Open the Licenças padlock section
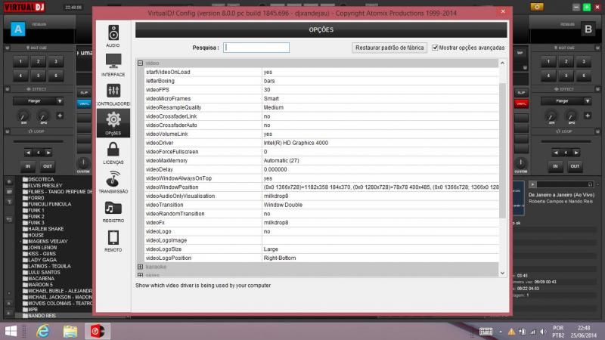The image size is (605, 340). (113, 153)
